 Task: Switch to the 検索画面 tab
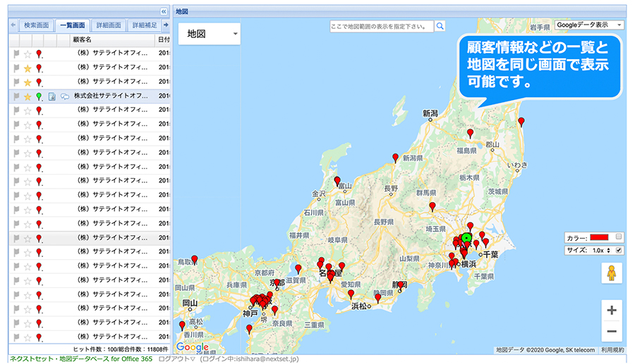36,25
